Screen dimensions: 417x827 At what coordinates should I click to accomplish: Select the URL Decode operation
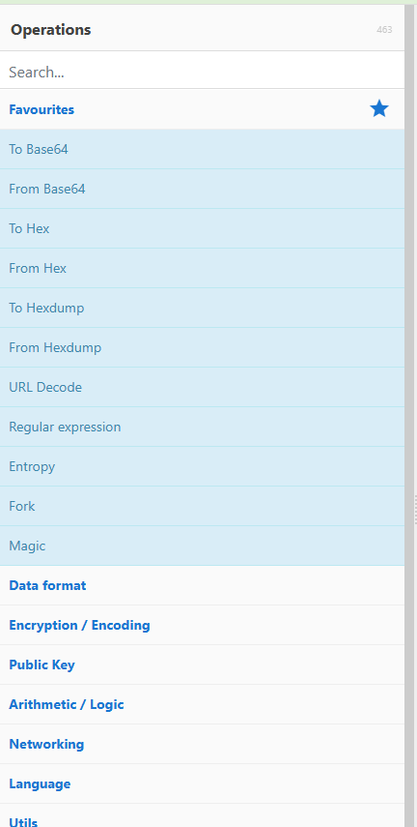click(x=202, y=387)
